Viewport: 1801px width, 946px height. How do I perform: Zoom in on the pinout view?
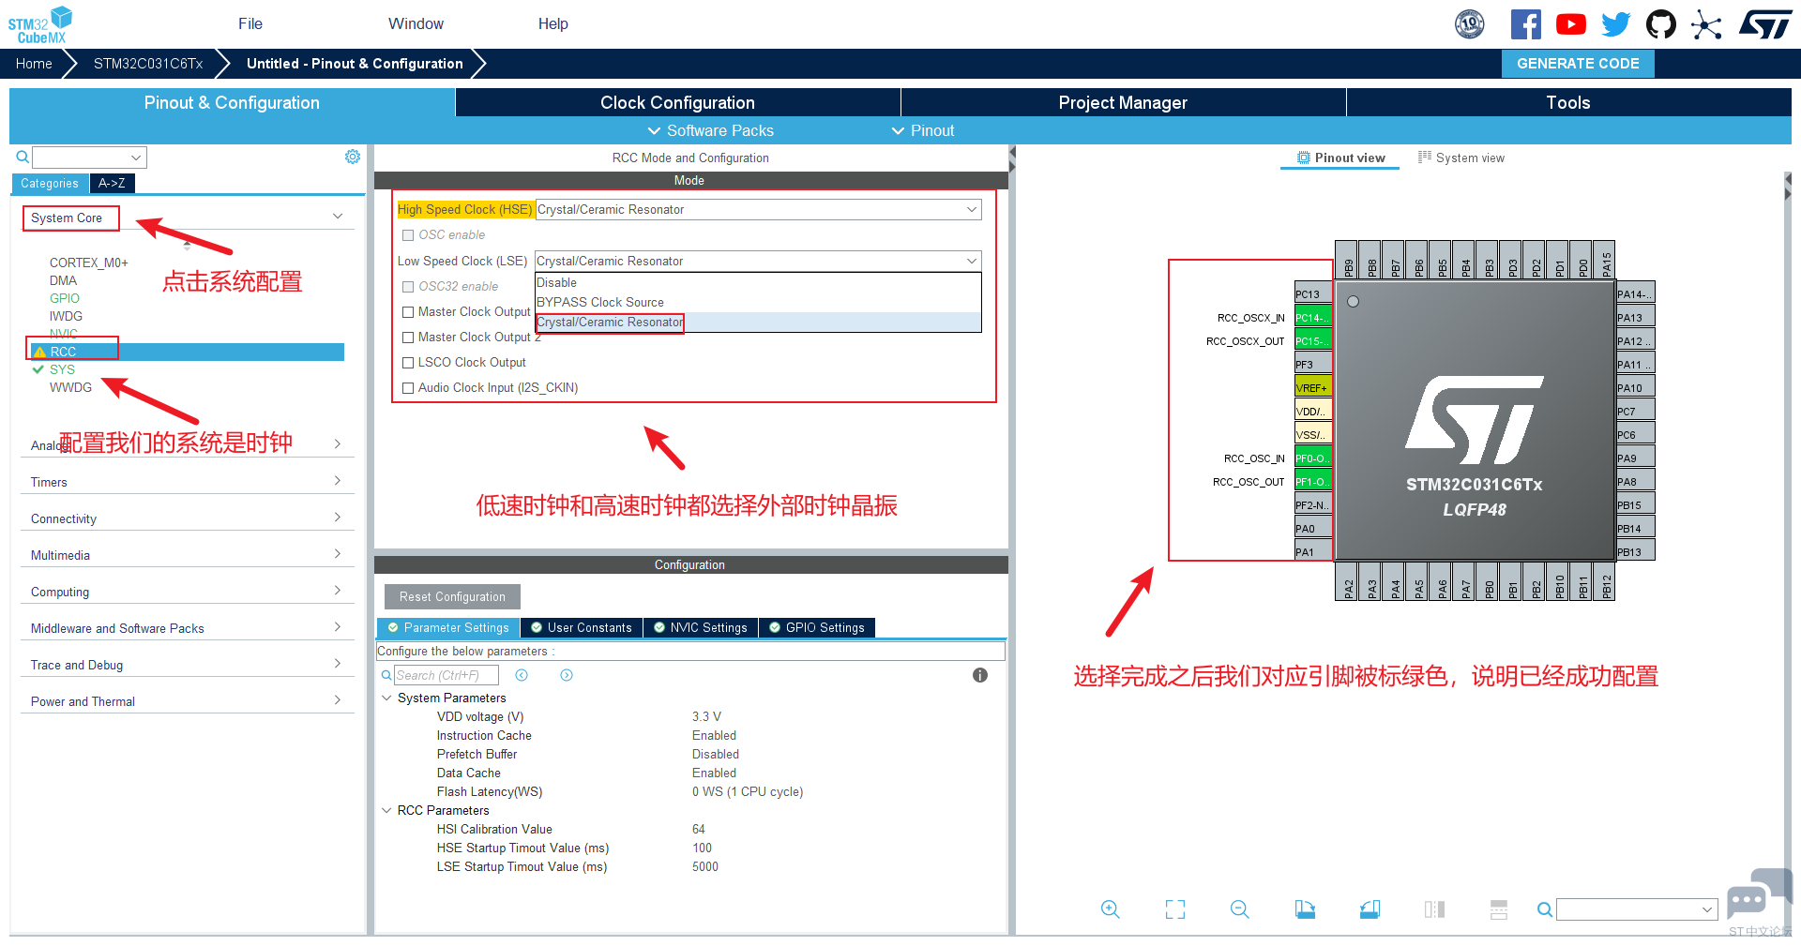[1111, 909]
